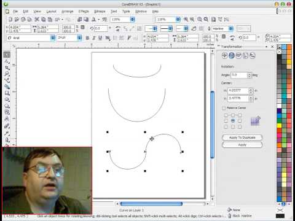295x221 pixels.
Task: Select the Rotate tab in Transformation docker
Action: (232, 55)
